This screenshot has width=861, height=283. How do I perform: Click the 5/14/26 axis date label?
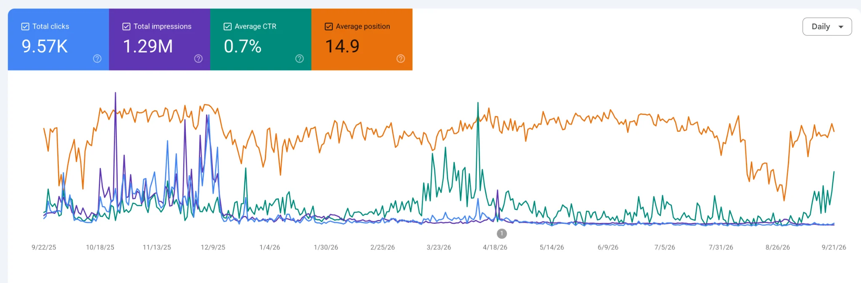(x=552, y=247)
